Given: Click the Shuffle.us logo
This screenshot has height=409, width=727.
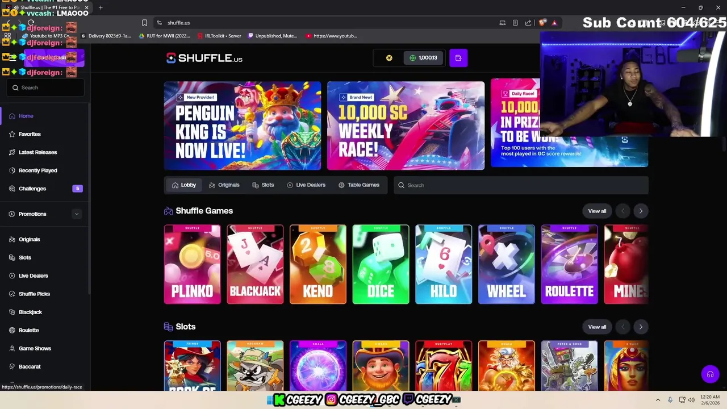Looking at the screenshot, I should [204, 58].
